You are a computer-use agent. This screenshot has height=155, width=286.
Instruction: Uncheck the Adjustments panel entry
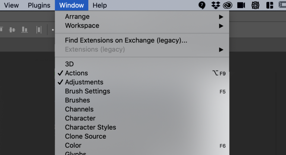point(84,82)
